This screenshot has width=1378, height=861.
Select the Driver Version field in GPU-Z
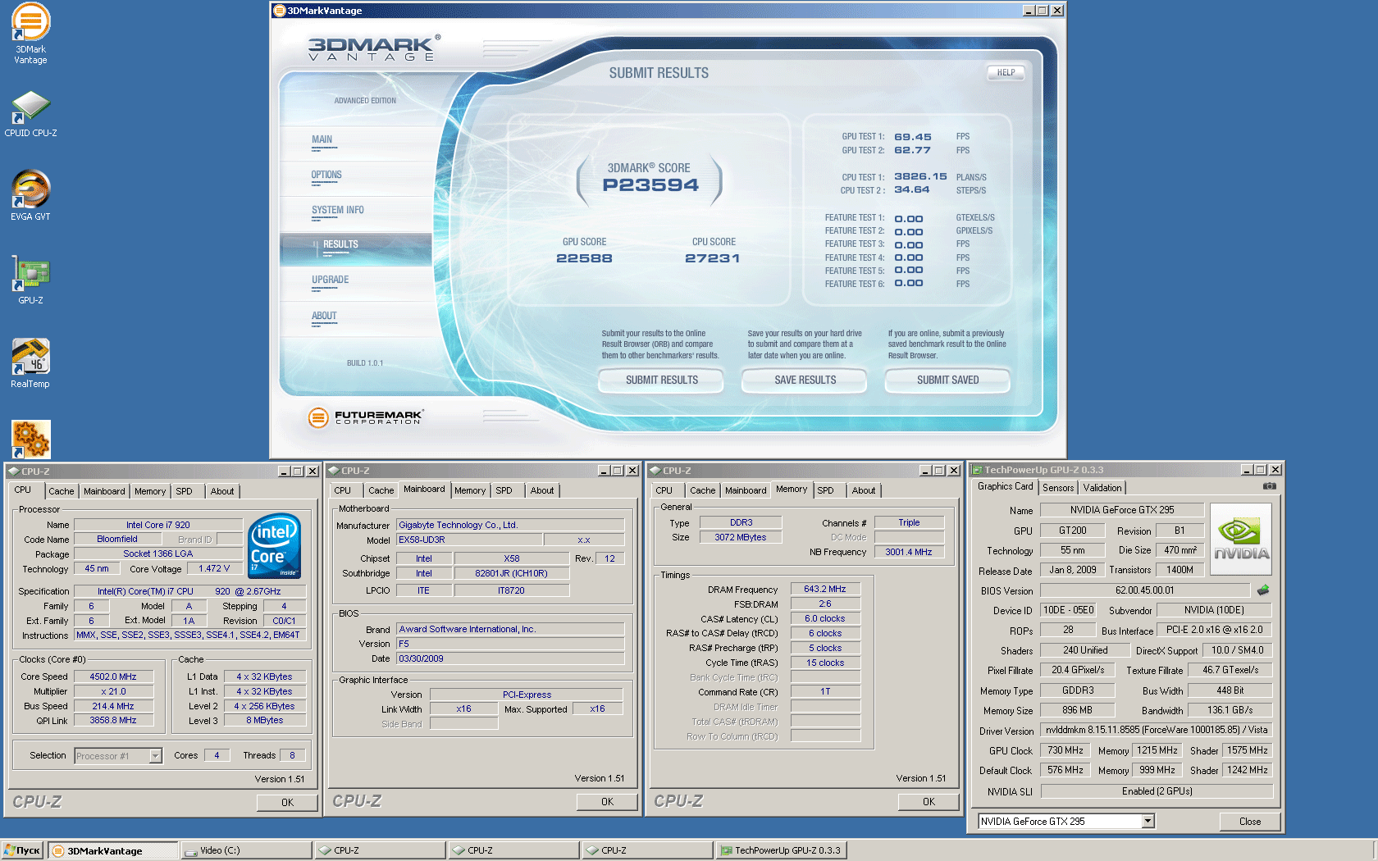[x=1157, y=730]
